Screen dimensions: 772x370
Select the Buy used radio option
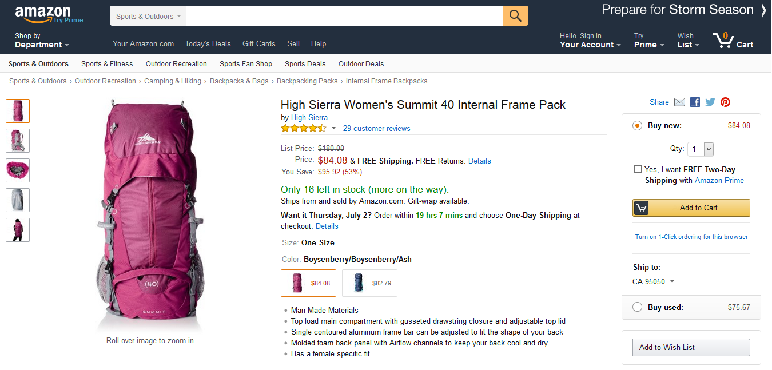pyautogui.click(x=638, y=307)
